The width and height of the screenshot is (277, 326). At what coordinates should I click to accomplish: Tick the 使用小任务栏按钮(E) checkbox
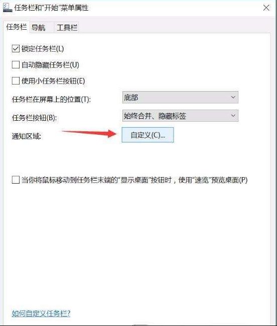click(16, 80)
